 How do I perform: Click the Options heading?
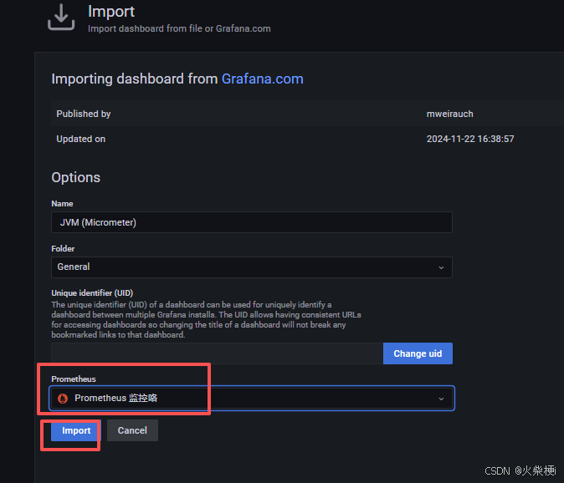[76, 177]
